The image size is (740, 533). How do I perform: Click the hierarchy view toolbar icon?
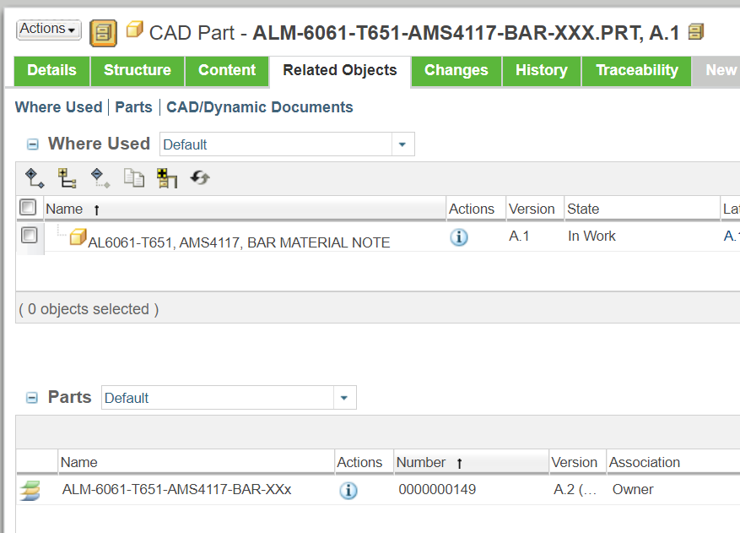click(67, 178)
